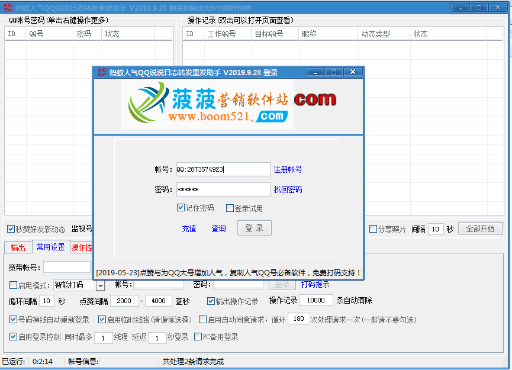Screen dimensions: 512x370
Task: Click the 密码 column header in account list
Action: point(87,34)
